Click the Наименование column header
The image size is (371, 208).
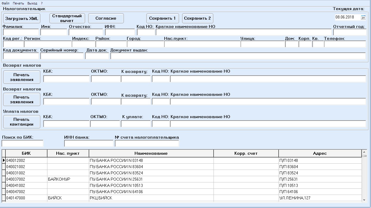click(x=151, y=154)
